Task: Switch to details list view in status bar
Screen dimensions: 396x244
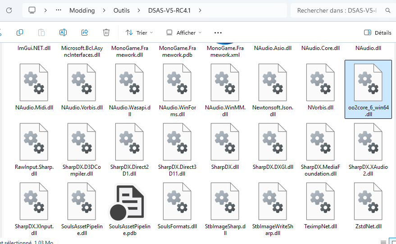Action: 383,242
